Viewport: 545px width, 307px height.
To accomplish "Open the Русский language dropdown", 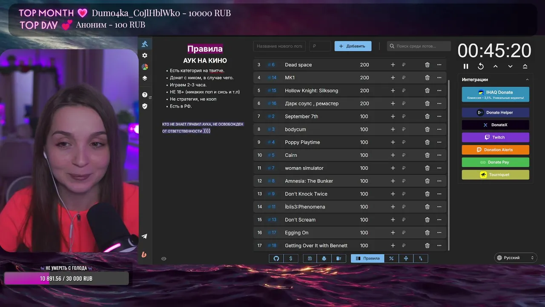I will 515,258.
